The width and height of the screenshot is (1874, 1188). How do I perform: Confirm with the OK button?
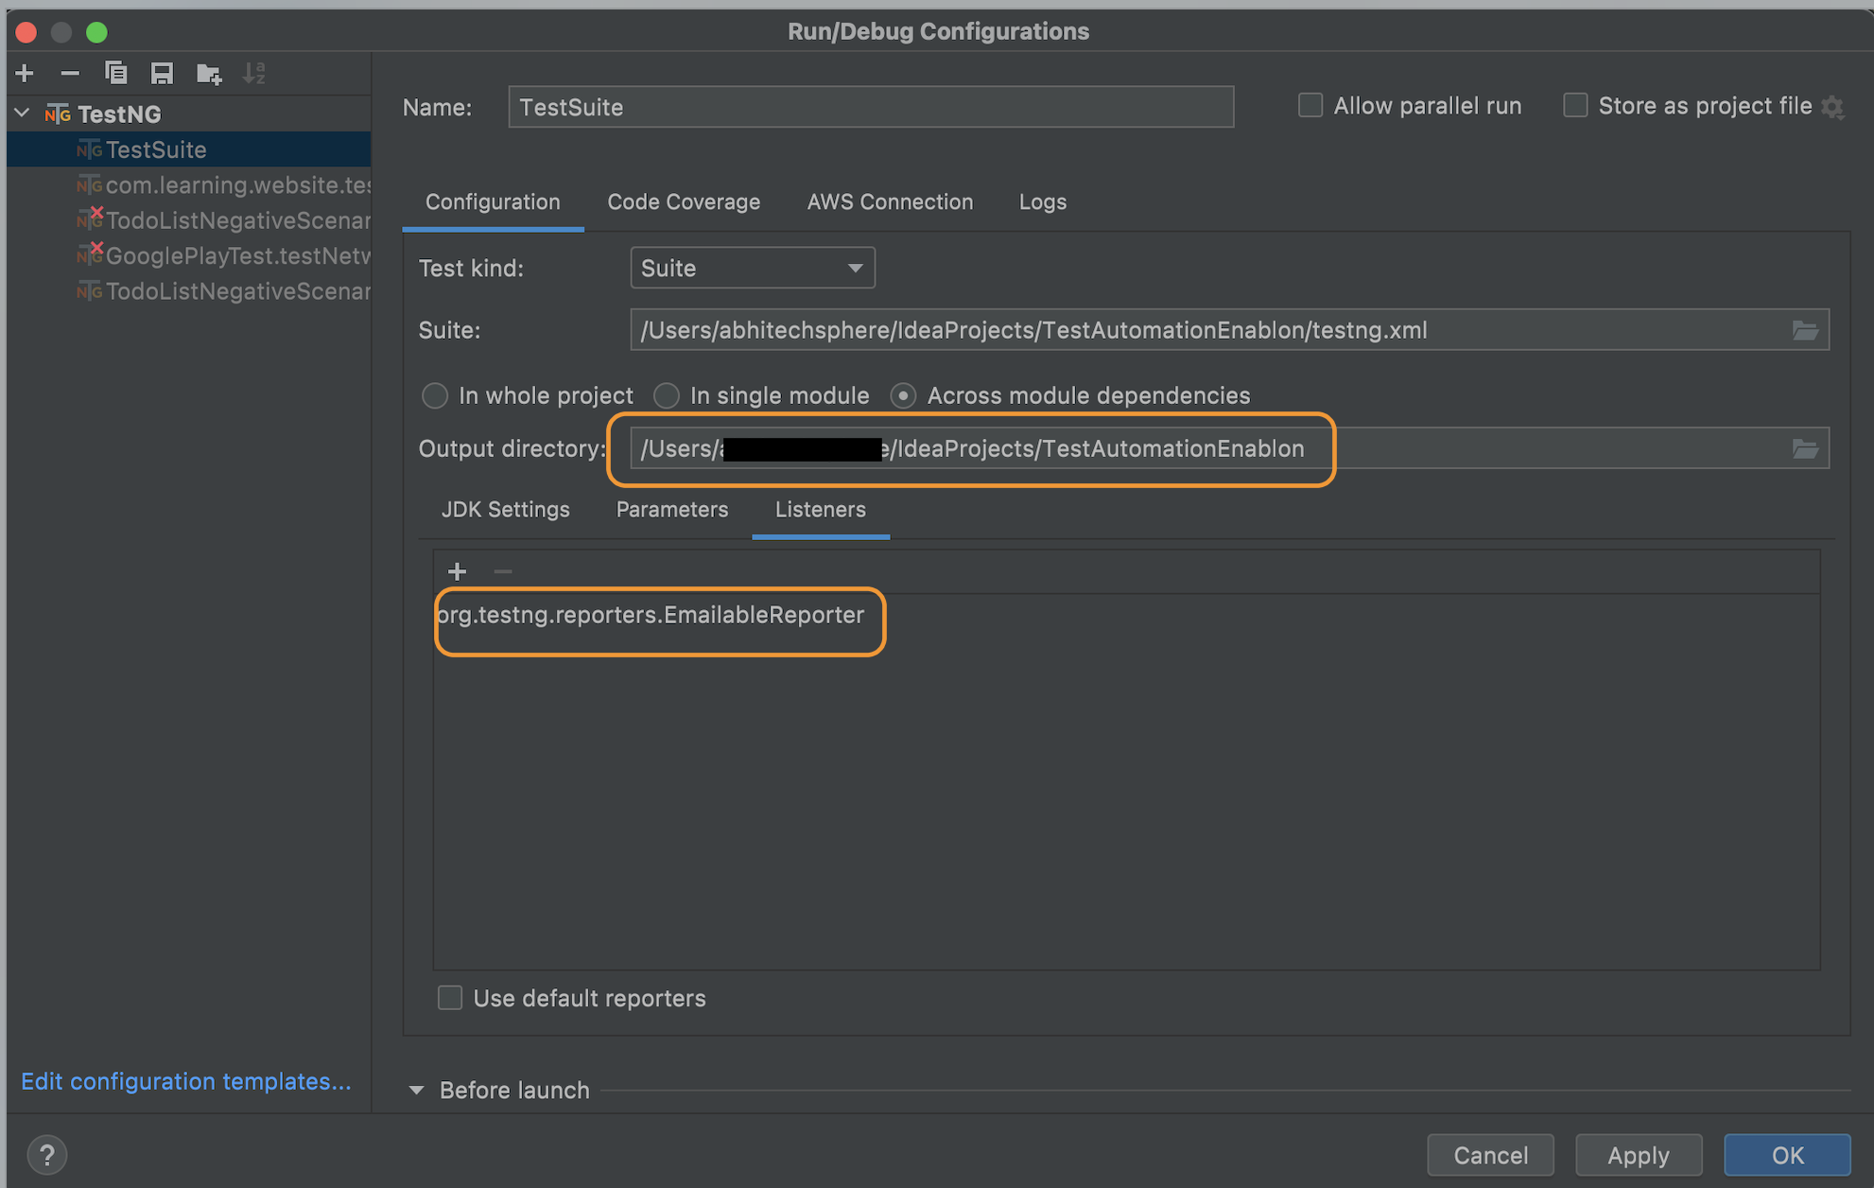tap(1787, 1155)
